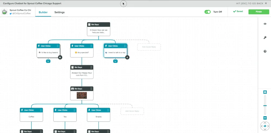Click the eye preview icon in right sidebar
This screenshot has height=133, width=271.
(265, 24)
